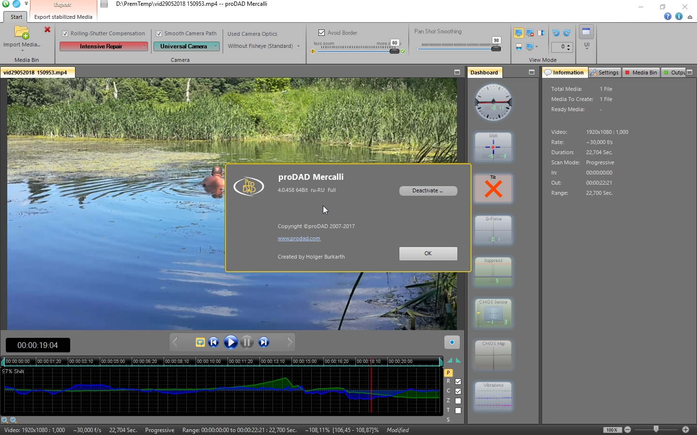
Task: Click the Deactivate button
Action: (x=428, y=191)
